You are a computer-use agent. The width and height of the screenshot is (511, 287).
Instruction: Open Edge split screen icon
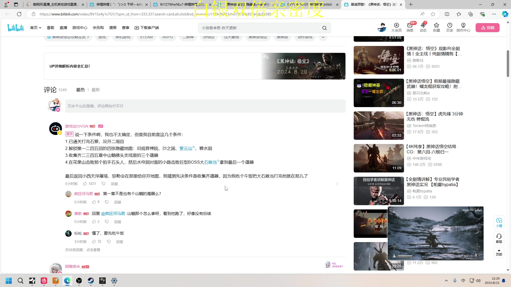(447, 14)
